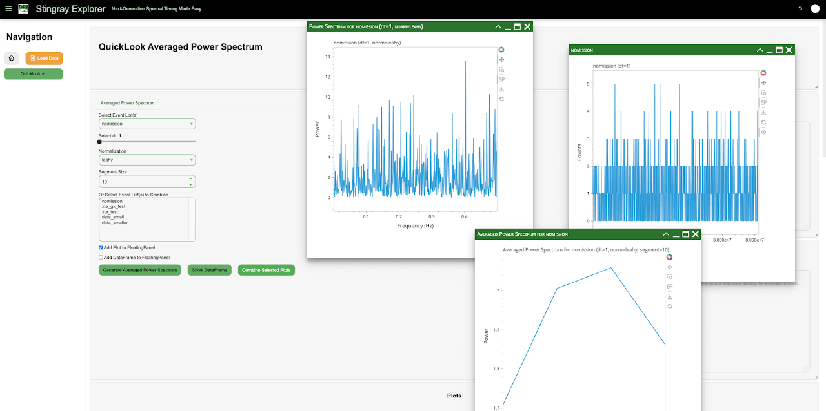The height and width of the screenshot is (411, 826).
Task: Click Show DataFrame button
Action: (x=210, y=270)
